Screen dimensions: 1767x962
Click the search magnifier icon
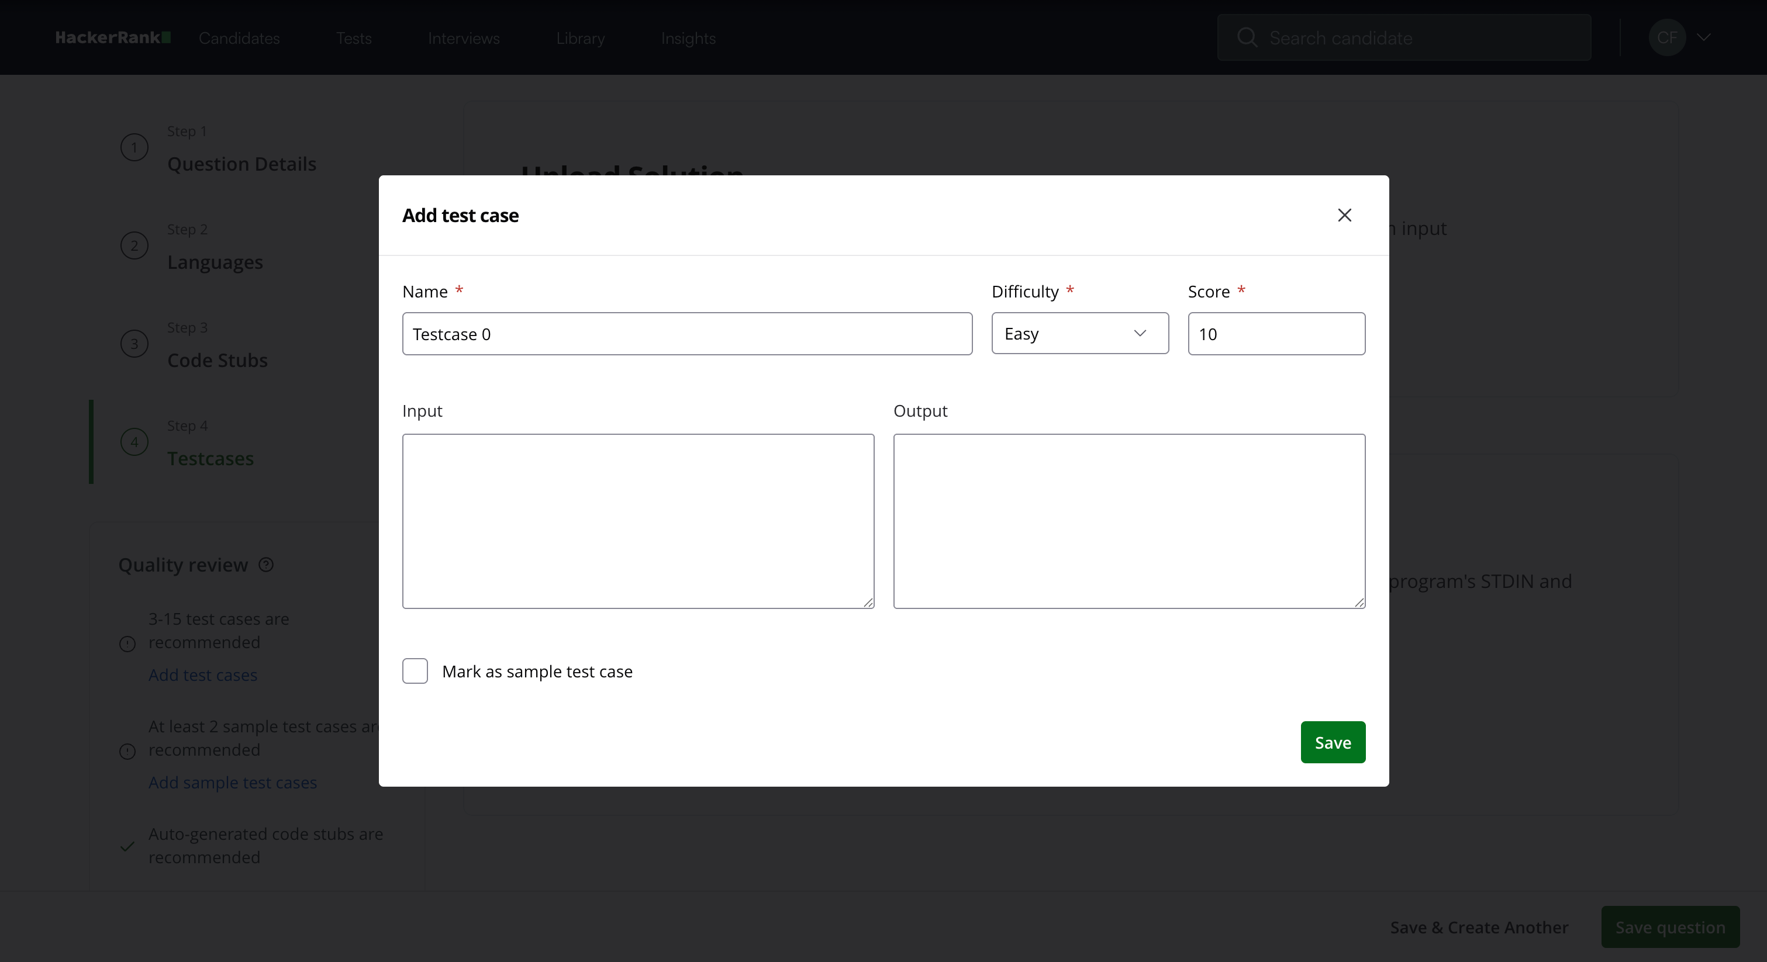(x=1247, y=38)
